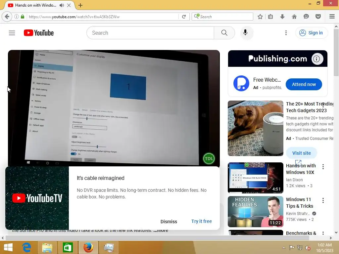Launch Internet Explorer from taskbar

pos(27,247)
